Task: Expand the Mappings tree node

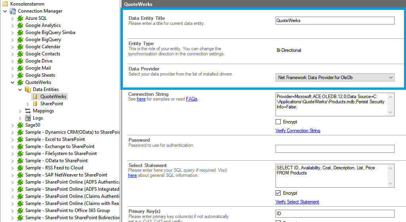Action: tap(20, 111)
